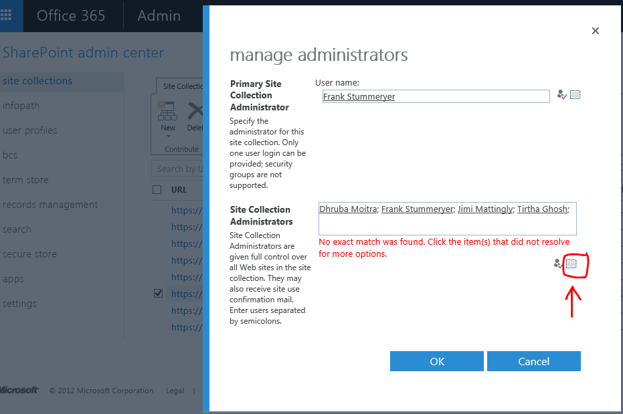The image size is (623, 414).
Task: Click the 'No exact match was found' error message
Action: pos(444,247)
